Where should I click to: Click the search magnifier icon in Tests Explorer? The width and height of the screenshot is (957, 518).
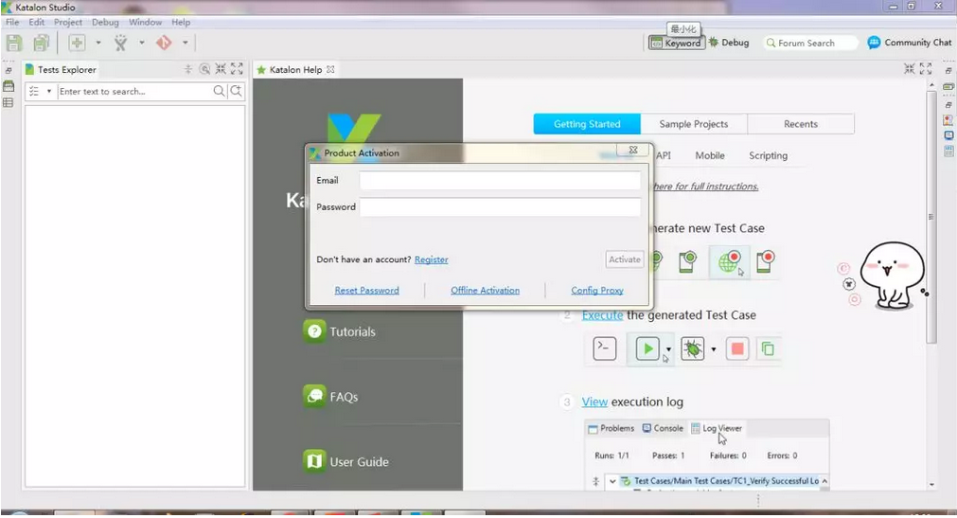219,91
